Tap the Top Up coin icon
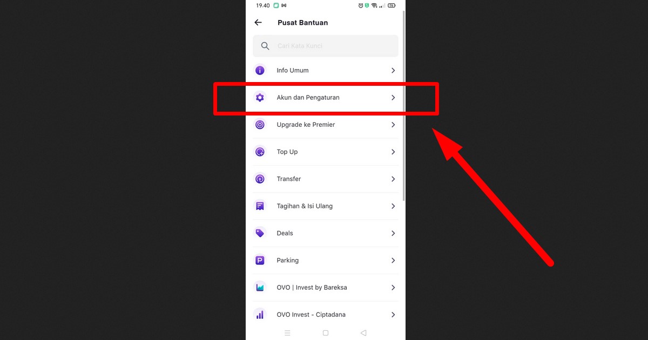The image size is (648, 340). tap(260, 152)
